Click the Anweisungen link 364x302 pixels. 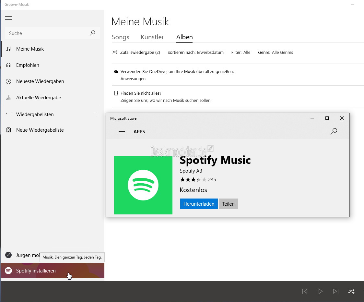133,79
